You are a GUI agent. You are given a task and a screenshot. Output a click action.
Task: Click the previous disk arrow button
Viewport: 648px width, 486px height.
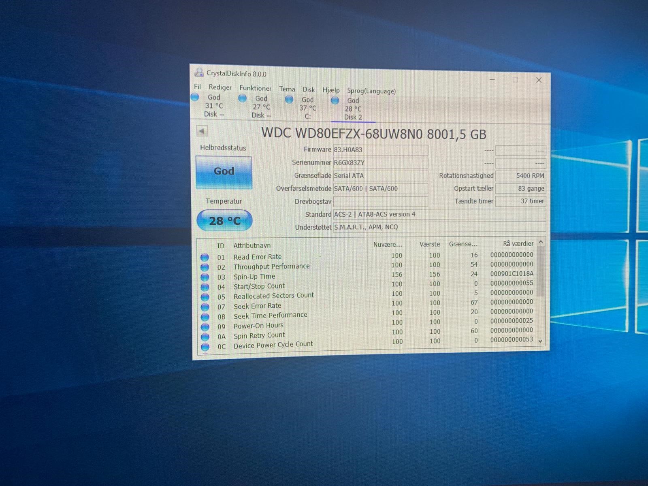click(x=202, y=131)
